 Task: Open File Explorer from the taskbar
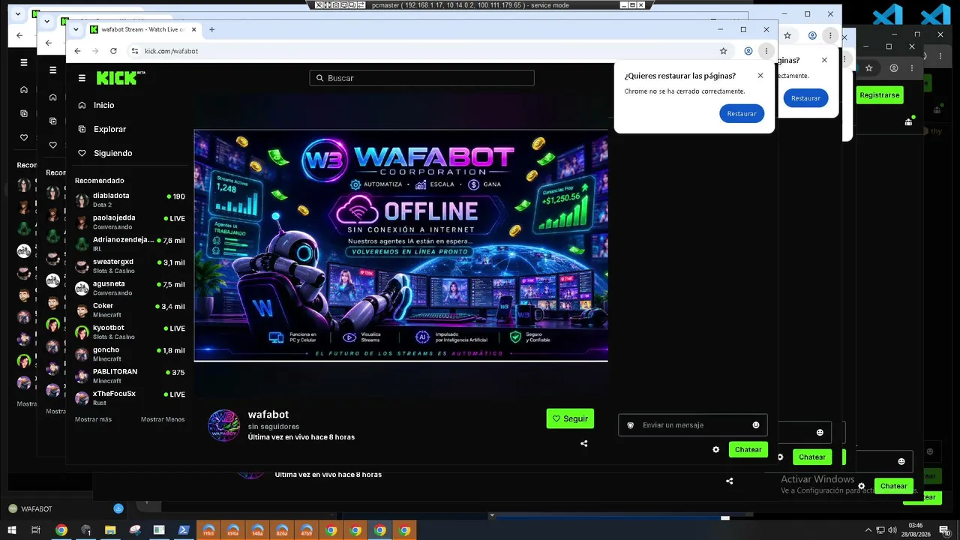tap(110, 530)
